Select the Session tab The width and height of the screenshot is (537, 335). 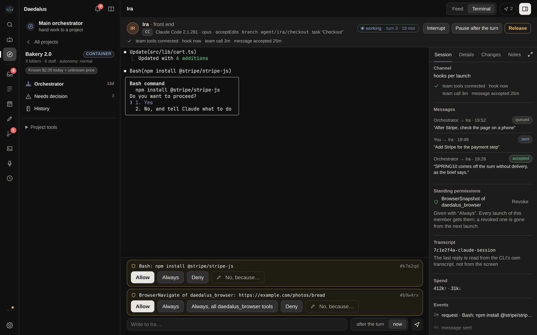coord(443,55)
